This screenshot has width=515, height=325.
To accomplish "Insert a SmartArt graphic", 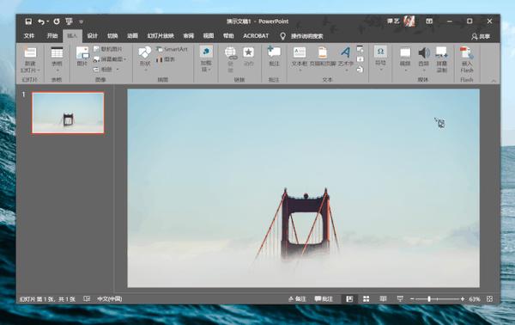I will click(173, 49).
